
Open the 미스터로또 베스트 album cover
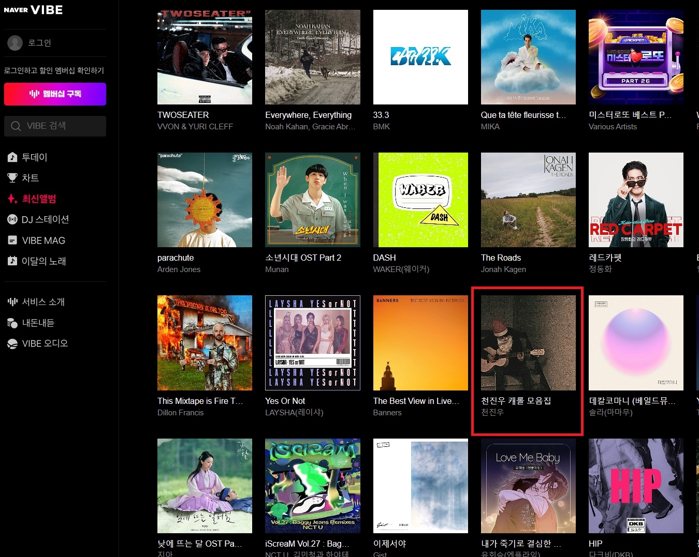point(636,57)
